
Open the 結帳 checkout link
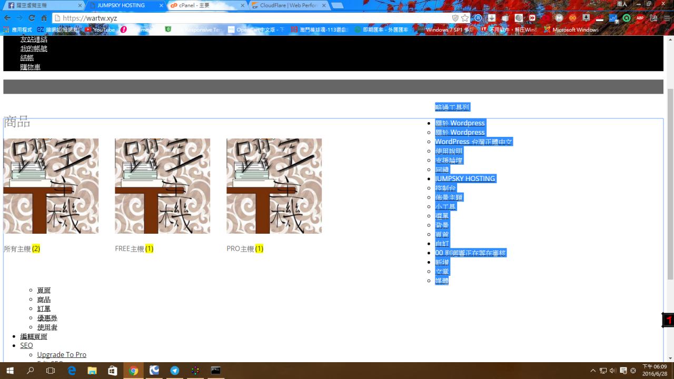pos(27,58)
